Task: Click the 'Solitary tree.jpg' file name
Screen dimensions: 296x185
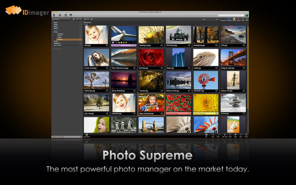Action: (226, 91)
